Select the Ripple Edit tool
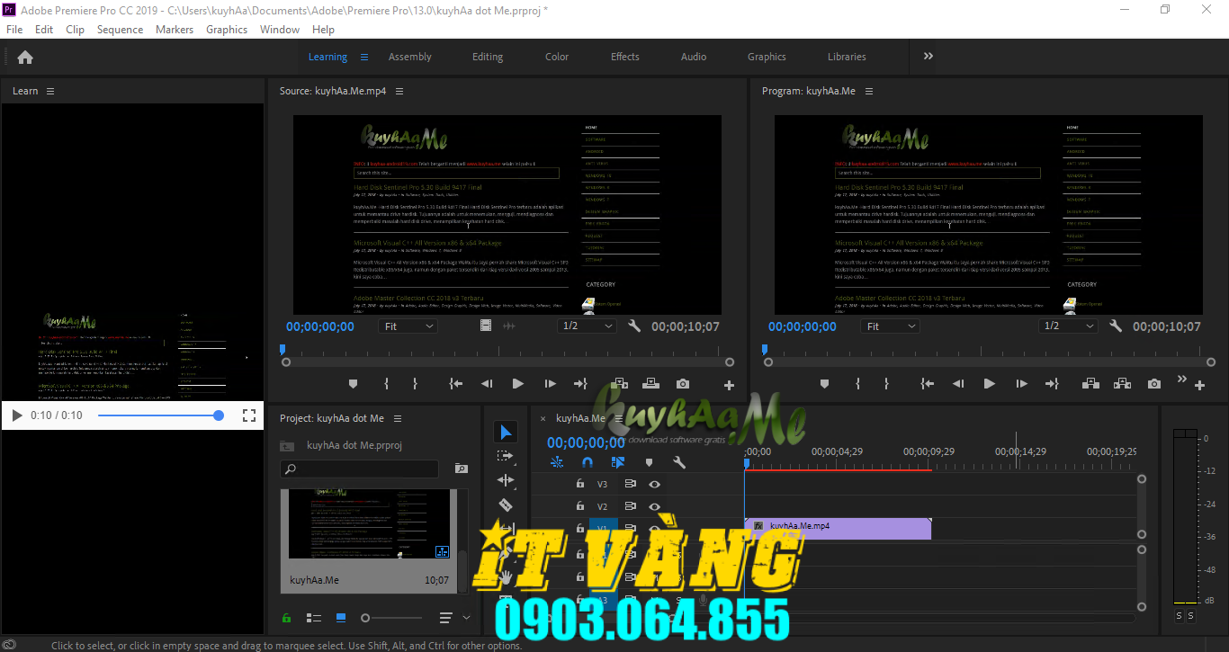Viewport: 1229px width, 652px height. [505, 479]
